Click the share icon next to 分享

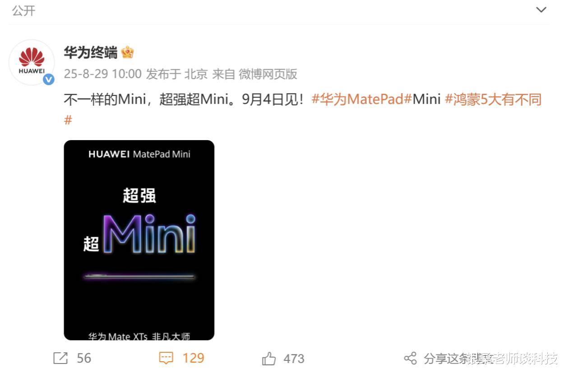coord(410,359)
